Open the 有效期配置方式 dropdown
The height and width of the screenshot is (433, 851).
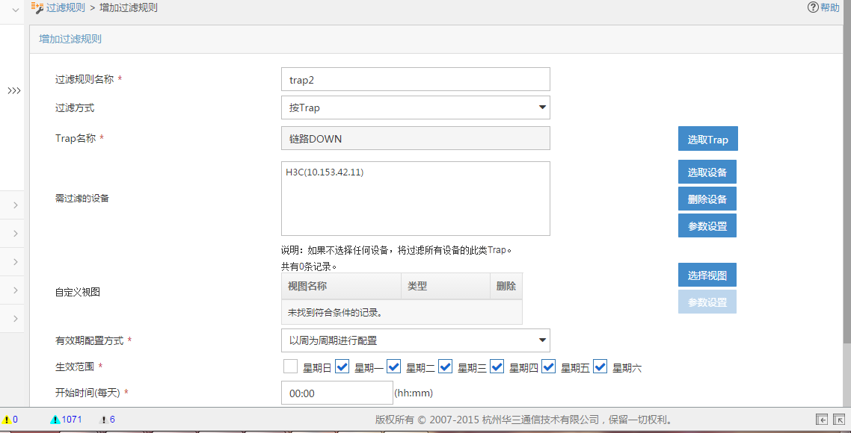coord(415,340)
